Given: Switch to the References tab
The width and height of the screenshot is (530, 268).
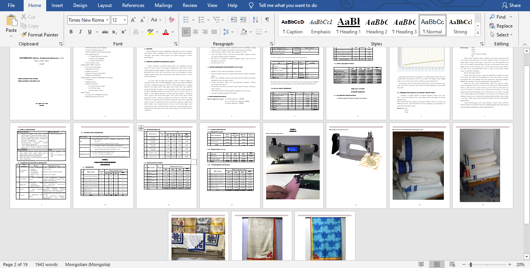Looking at the screenshot, I should 133,5.
